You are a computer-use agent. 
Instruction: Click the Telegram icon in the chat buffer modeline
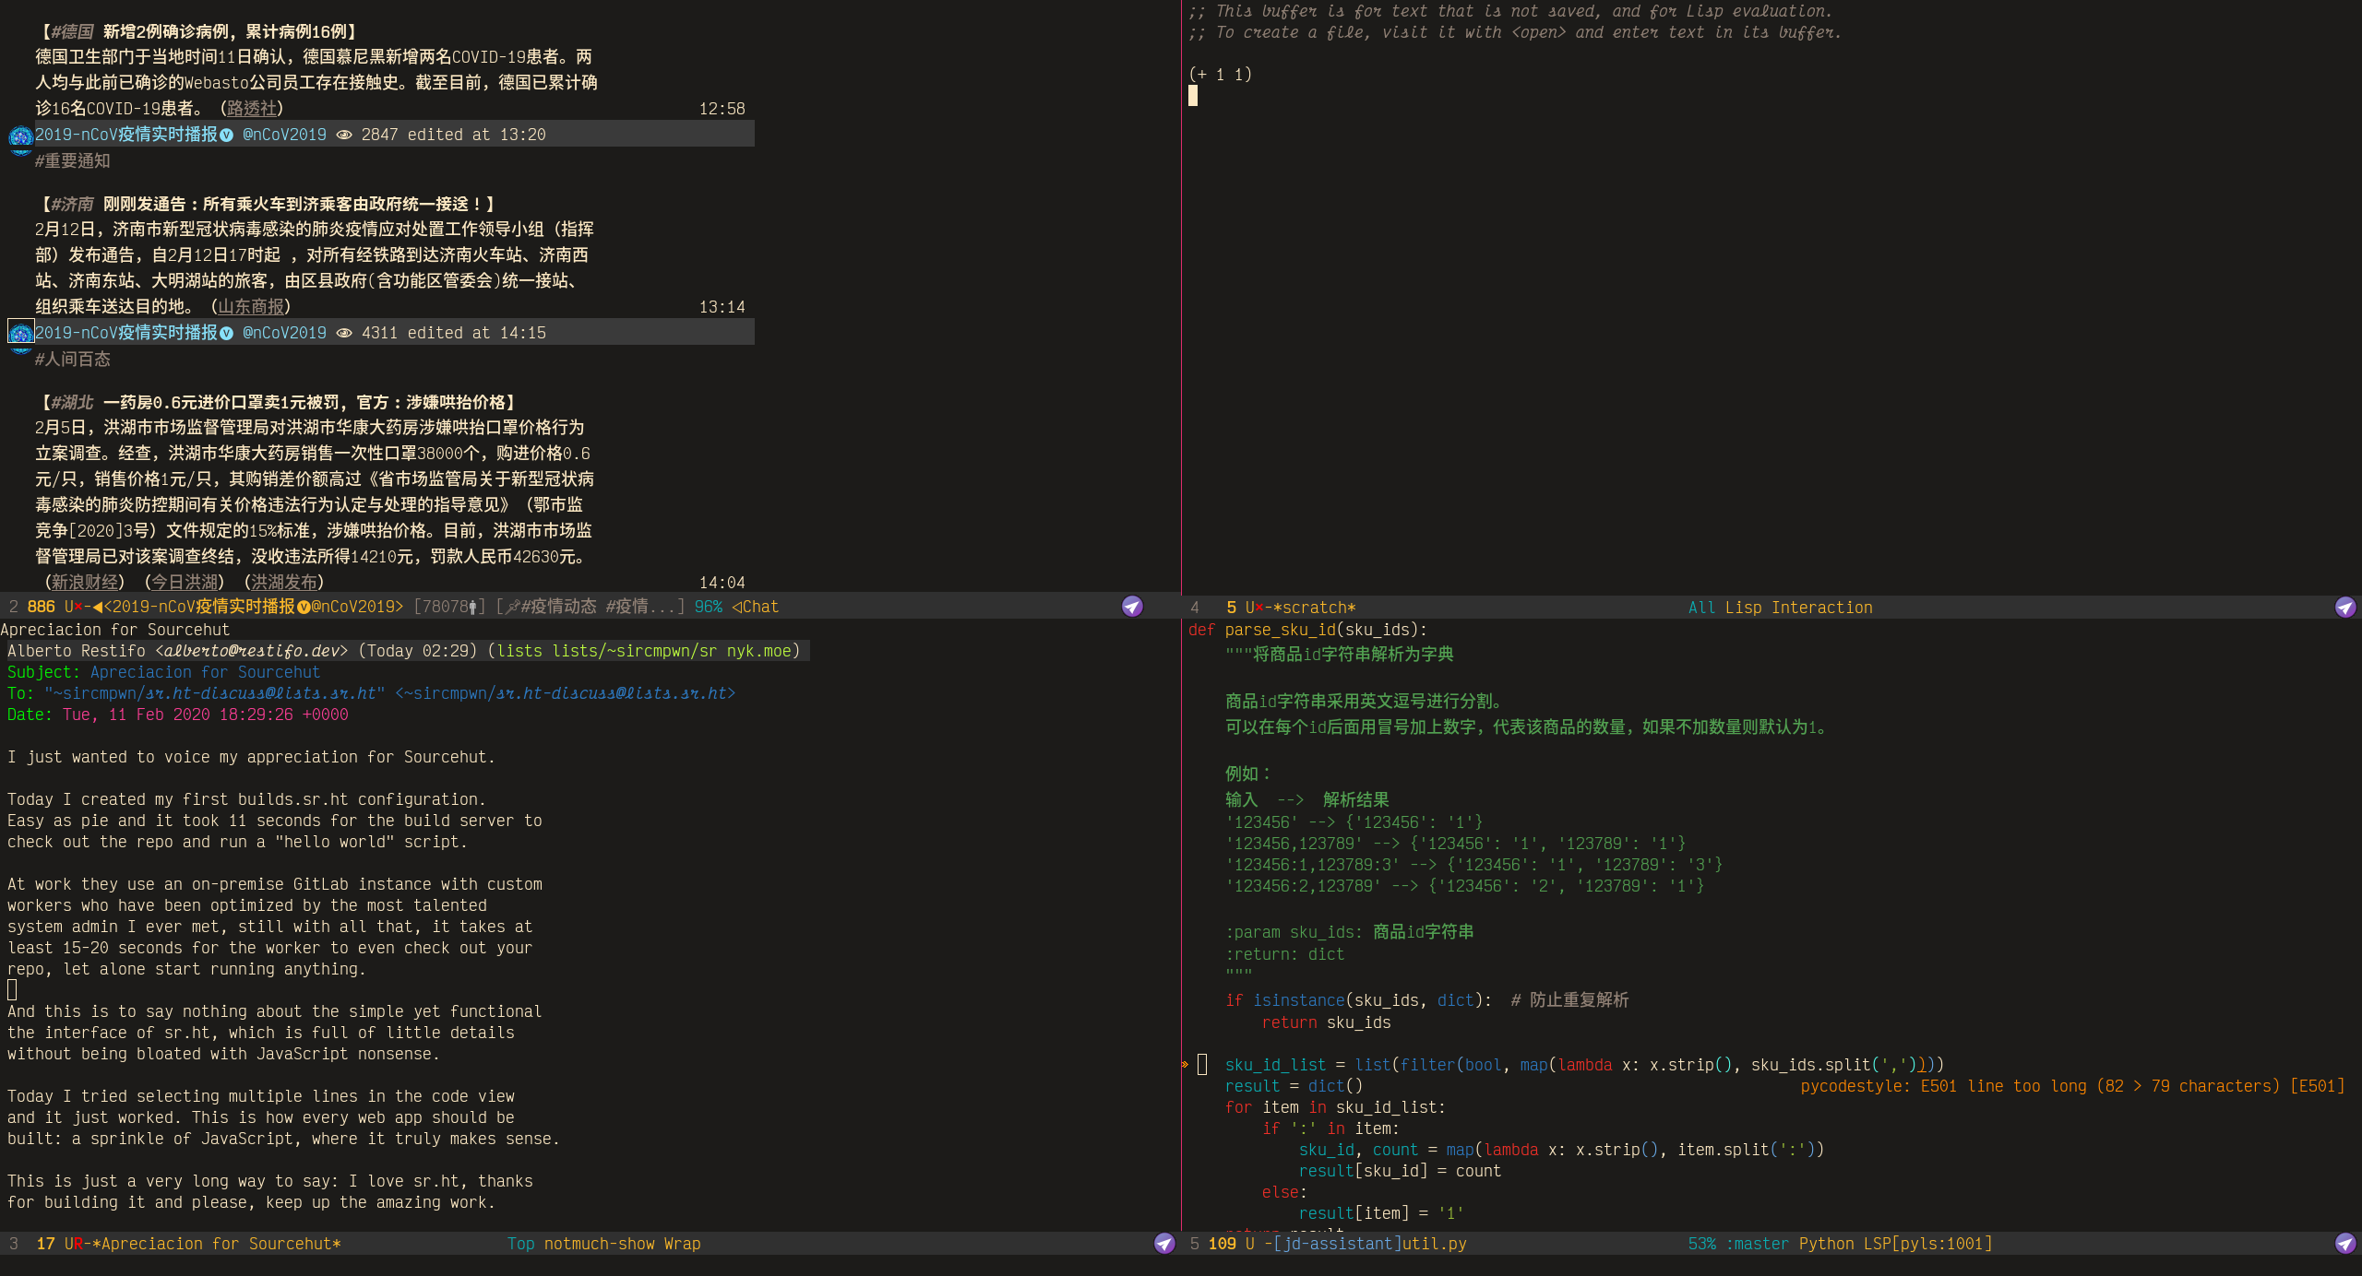tap(1132, 607)
